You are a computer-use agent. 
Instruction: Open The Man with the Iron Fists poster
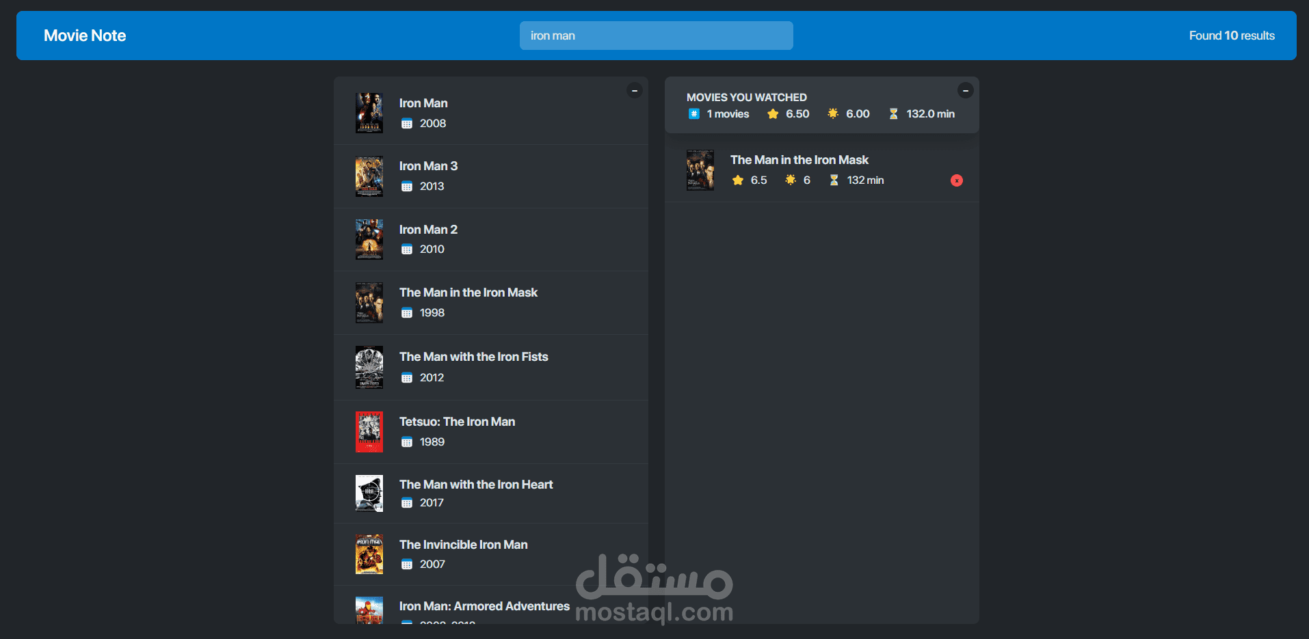tap(369, 367)
